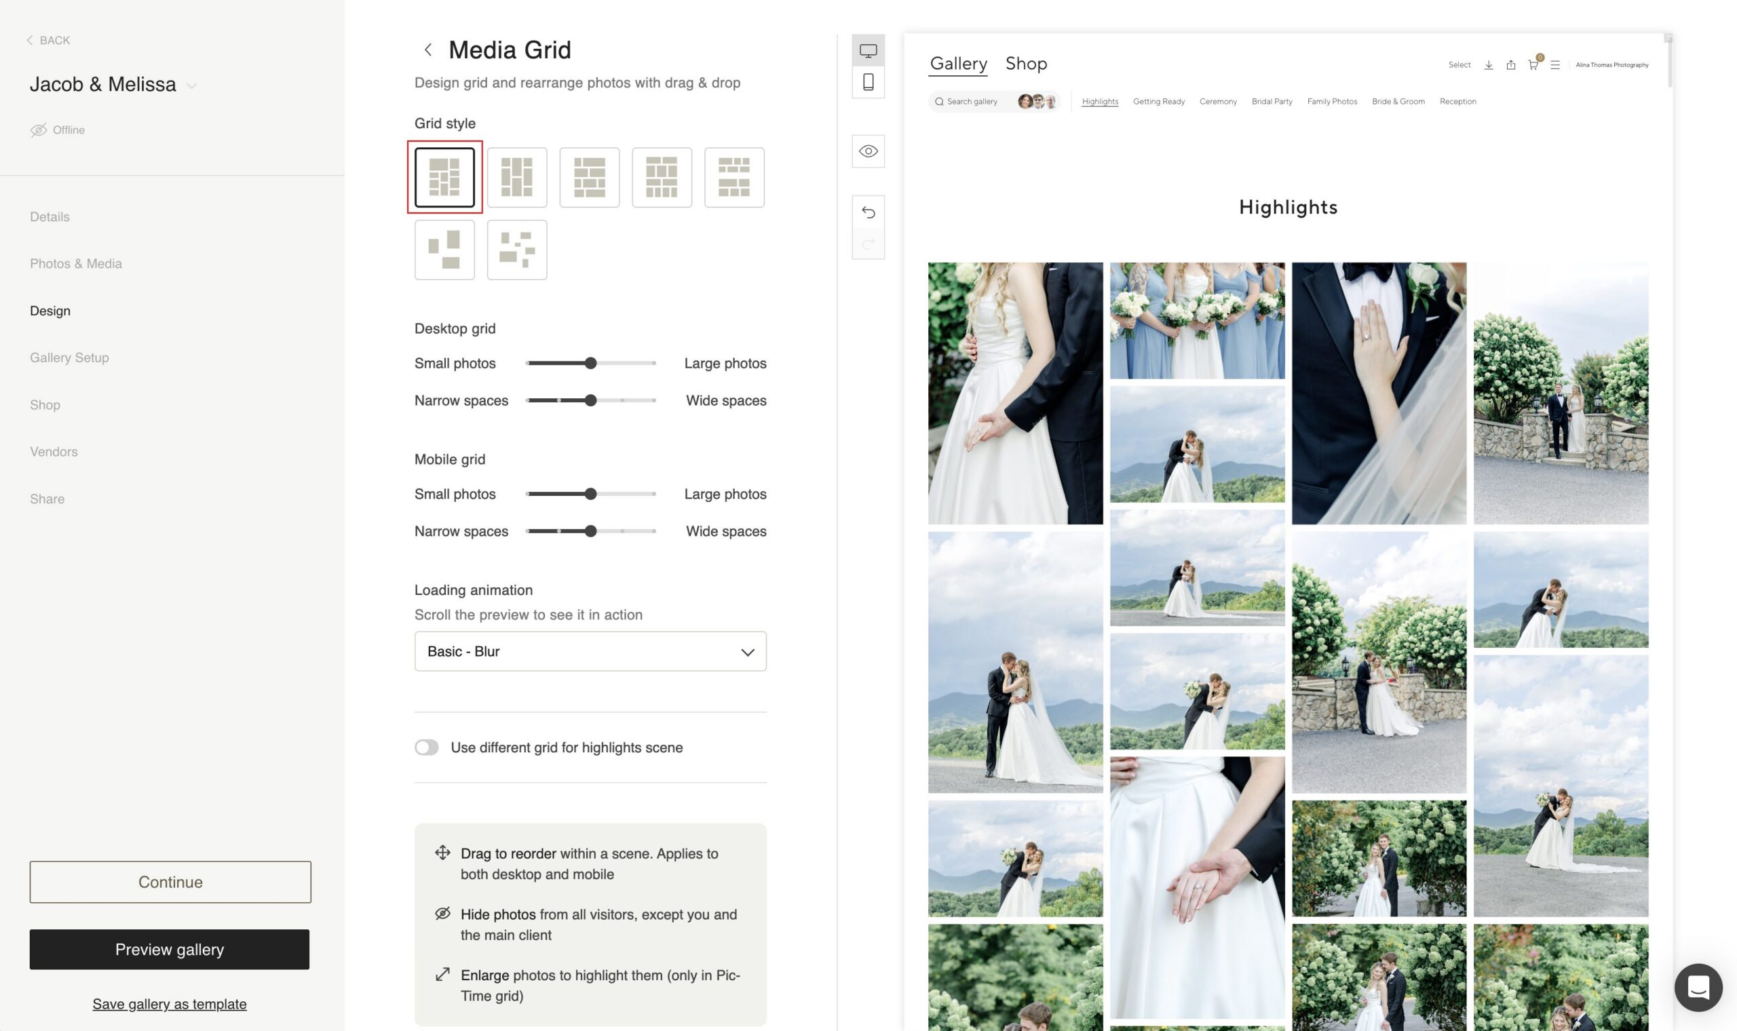Switch to Shop tab in preview
Image resolution: width=1737 pixels, height=1031 pixels.
click(x=1026, y=63)
